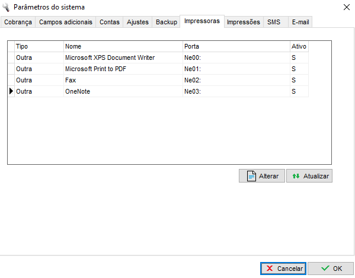Go to the Contas tab
355x278 pixels.
click(110, 22)
